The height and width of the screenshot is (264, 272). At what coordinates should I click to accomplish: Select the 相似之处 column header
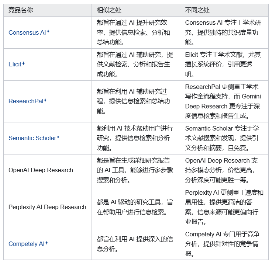[x=136, y=10]
